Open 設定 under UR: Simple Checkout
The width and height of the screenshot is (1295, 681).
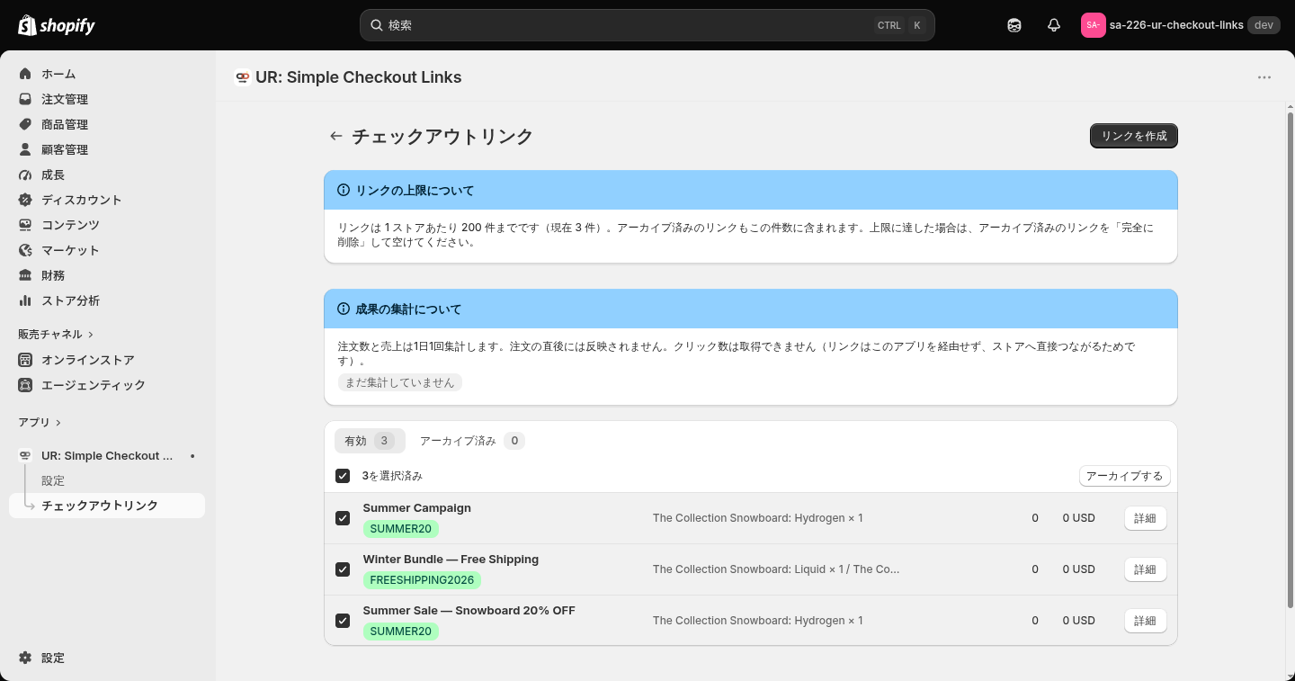[x=53, y=481]
